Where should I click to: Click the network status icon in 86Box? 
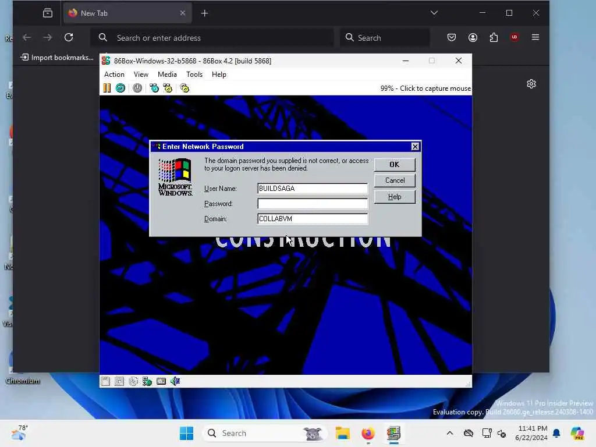pos(147,381)
